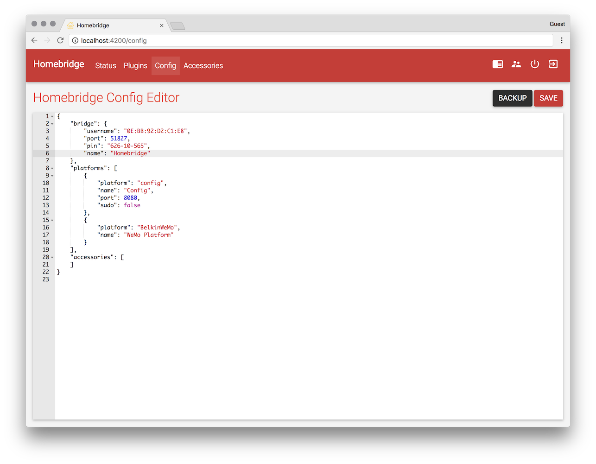Click the browser forward arrow
Viewport: 596px width, 464px height.
[x=47, y=40]
